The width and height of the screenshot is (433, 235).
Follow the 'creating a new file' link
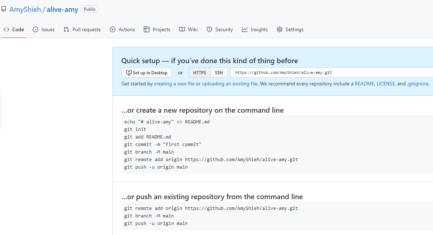[174, 84]
